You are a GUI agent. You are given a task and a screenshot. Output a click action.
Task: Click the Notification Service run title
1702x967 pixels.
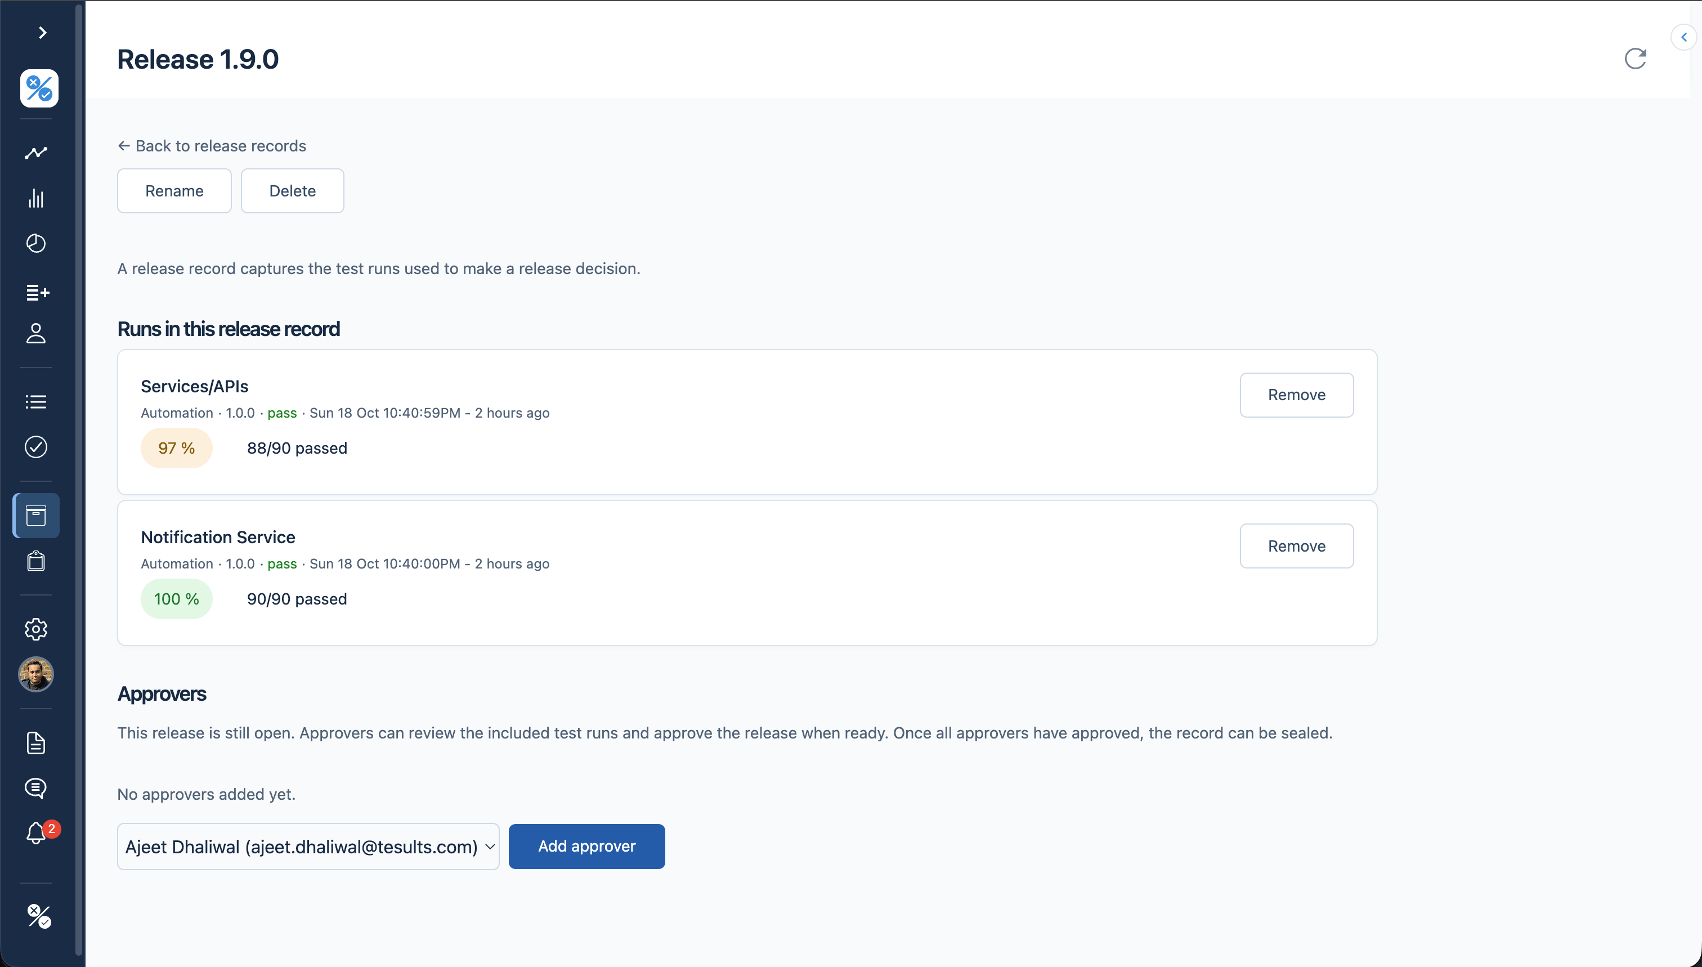pyautogui.click(x=218, y=536)
